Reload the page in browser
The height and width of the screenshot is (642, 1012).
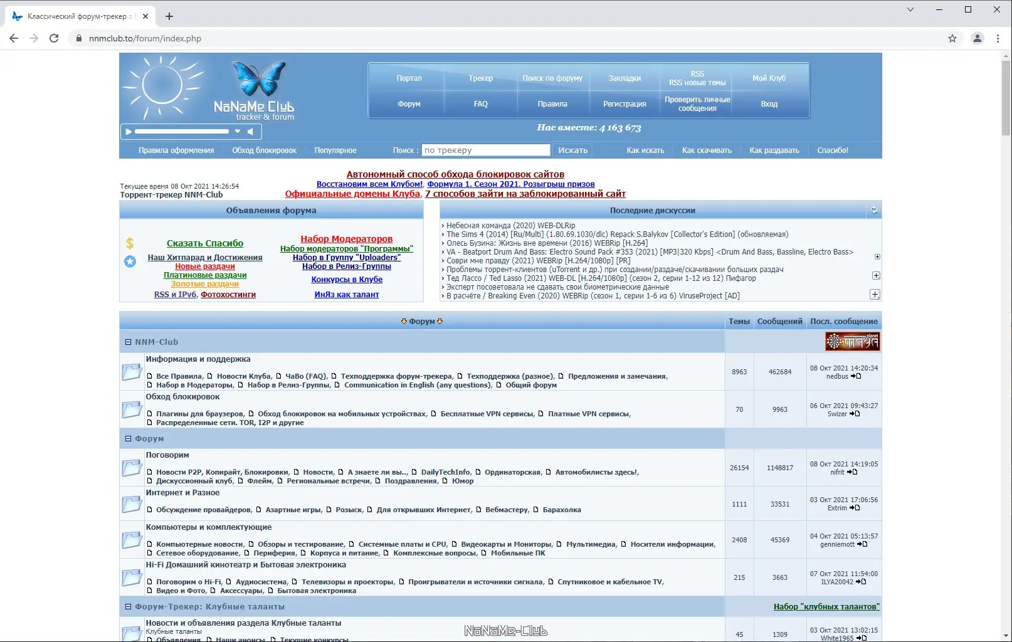click(54, 38)
